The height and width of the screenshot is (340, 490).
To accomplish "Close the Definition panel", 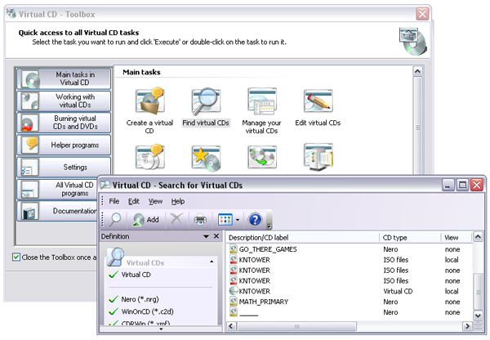I will pos(216,236).
